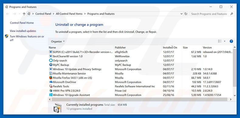Viewport: 240px width, 118px height.
Task: Click the scroll down arrow of list
Action: [235, 95]
